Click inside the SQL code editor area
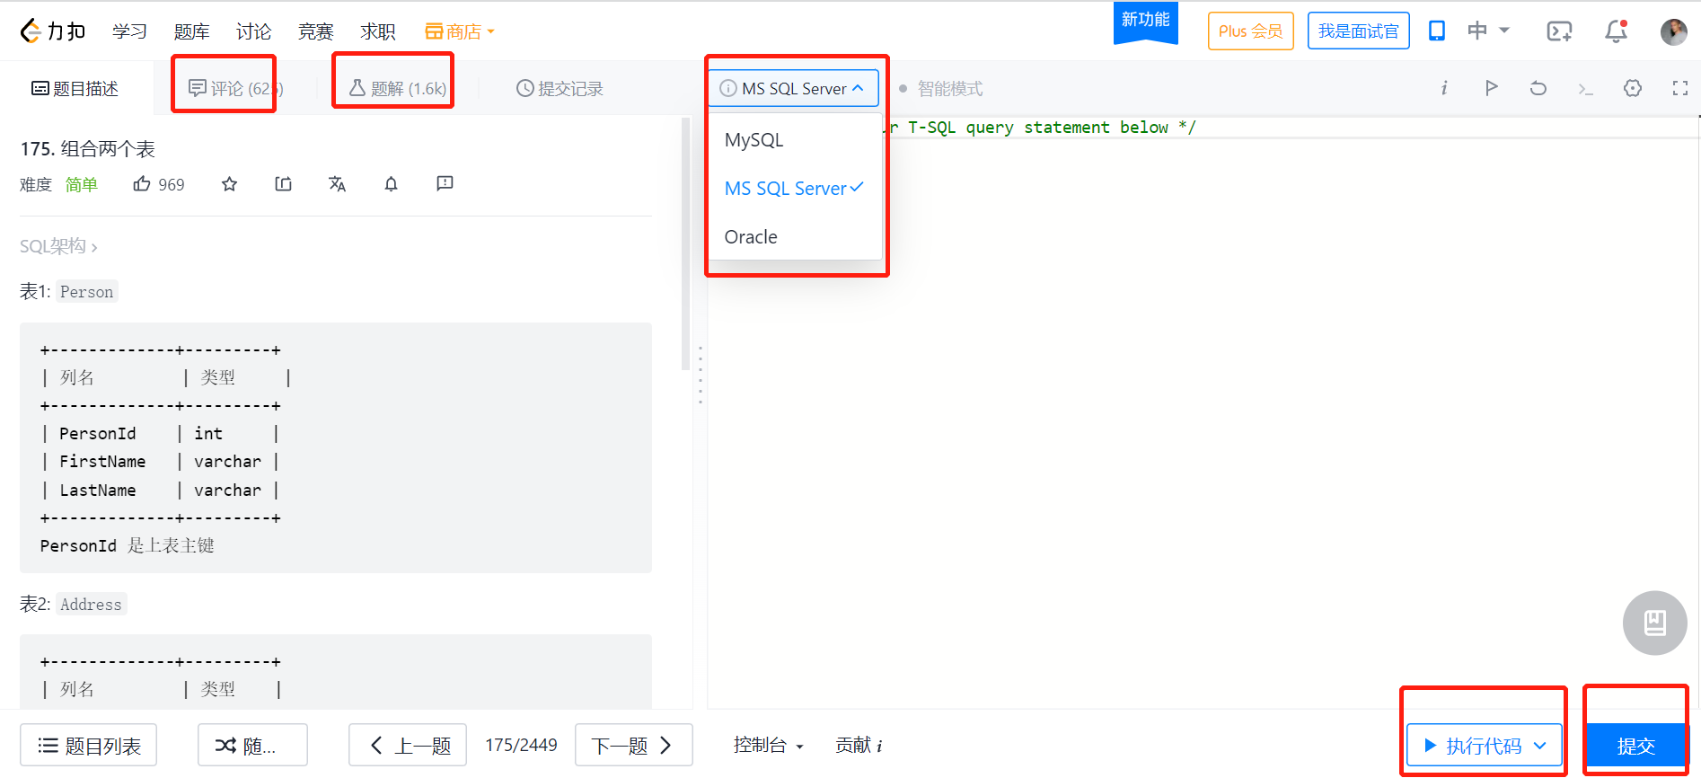 click(1203, 413)
